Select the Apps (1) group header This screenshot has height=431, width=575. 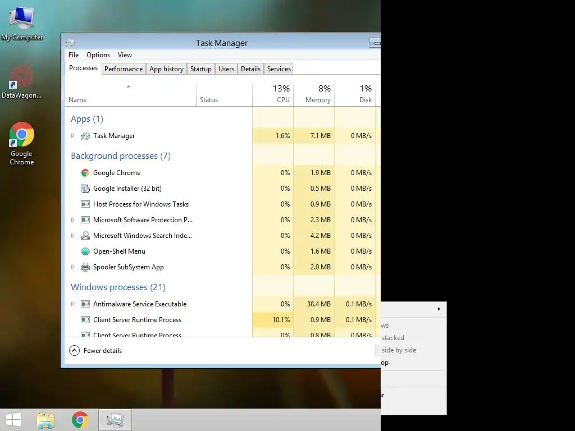tap(87, 119)
